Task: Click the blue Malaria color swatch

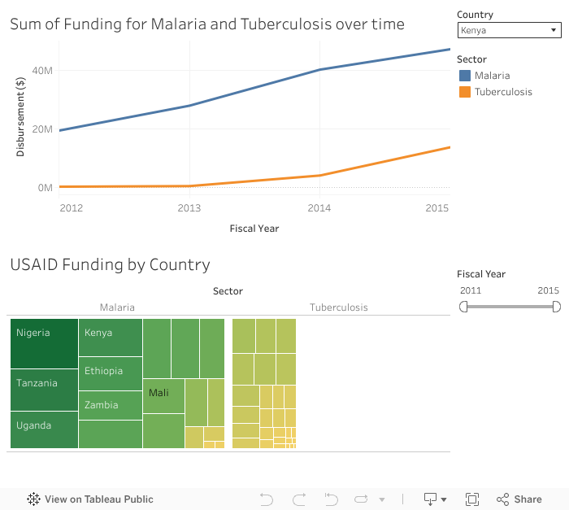Action: [x=465, y=76]
